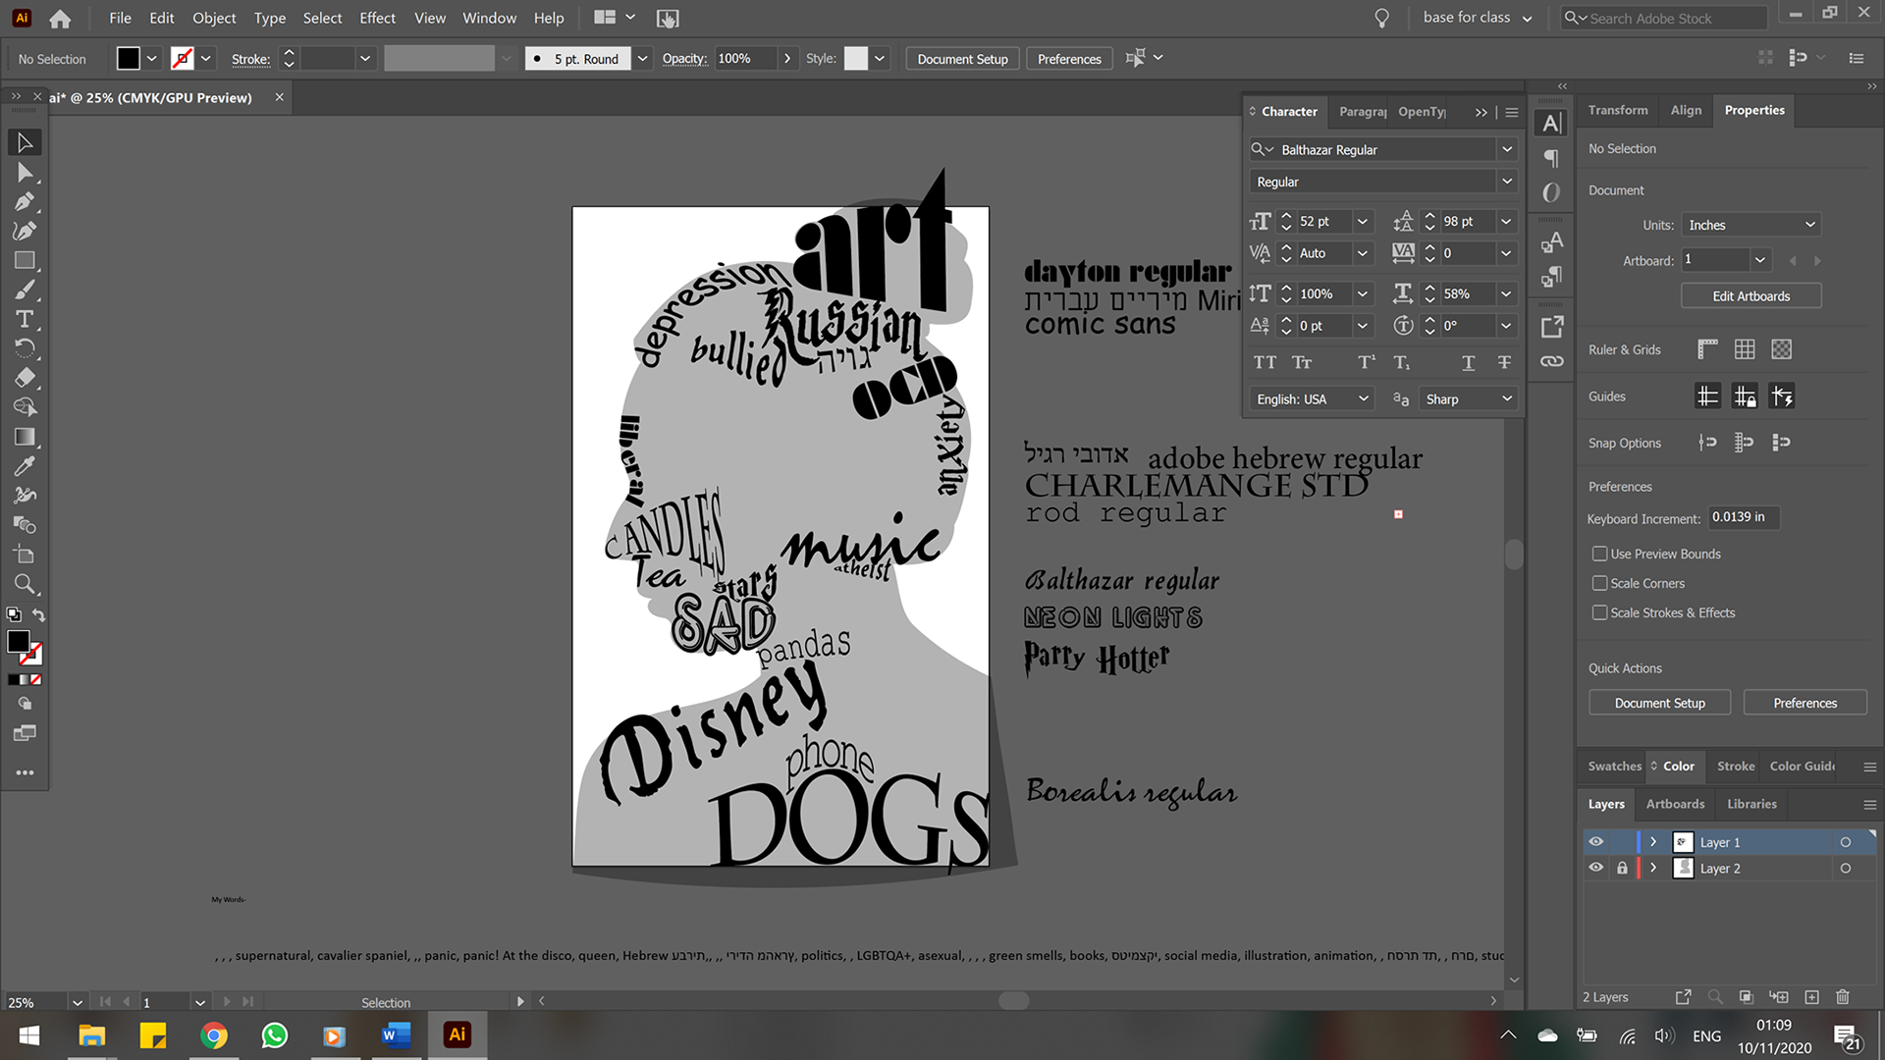Create new layer icon

(x=1811, y=997)
